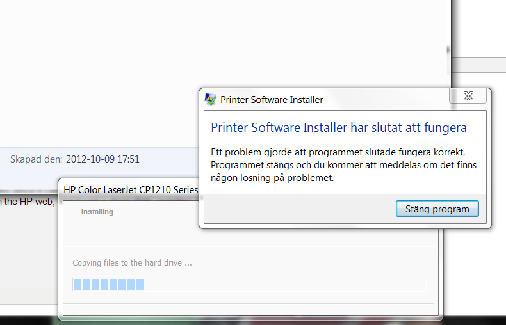
Task: Click the 'Skapad den:' label
Action: click(36, 159)
